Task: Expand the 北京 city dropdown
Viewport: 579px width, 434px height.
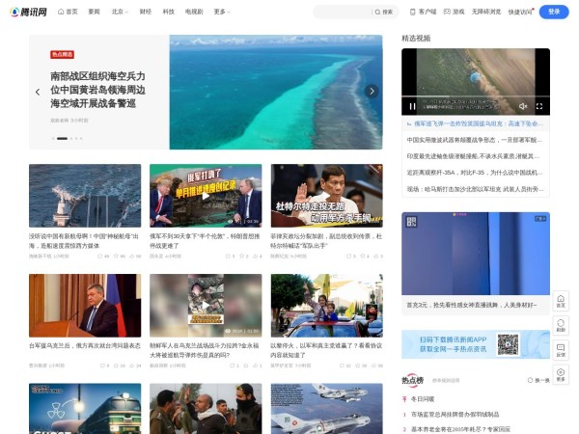Action: coord(121,12)
